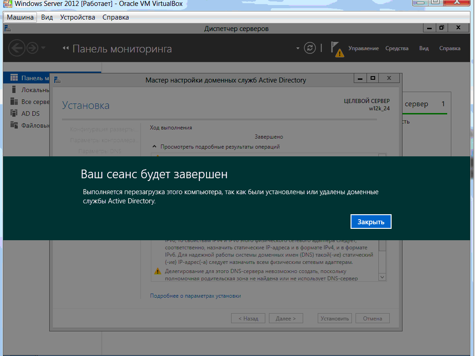Open the Вид menu in Server Manager header
Viewport: 475px width, 356px height.
pyautogui.click(x=424, y=48)
